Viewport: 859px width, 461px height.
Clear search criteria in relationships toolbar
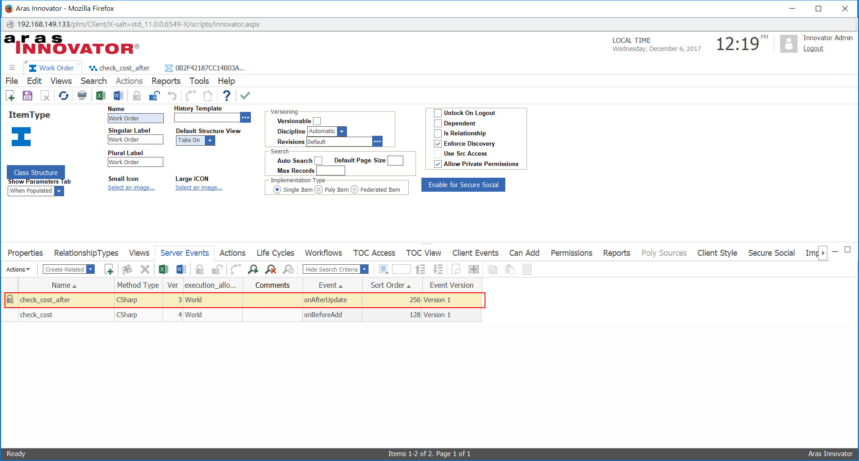pos(271,269)
